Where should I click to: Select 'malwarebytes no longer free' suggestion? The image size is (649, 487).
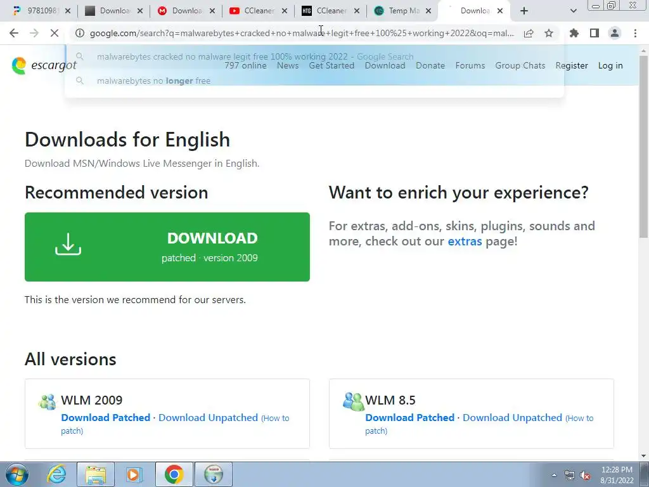[x=314, y=81]
